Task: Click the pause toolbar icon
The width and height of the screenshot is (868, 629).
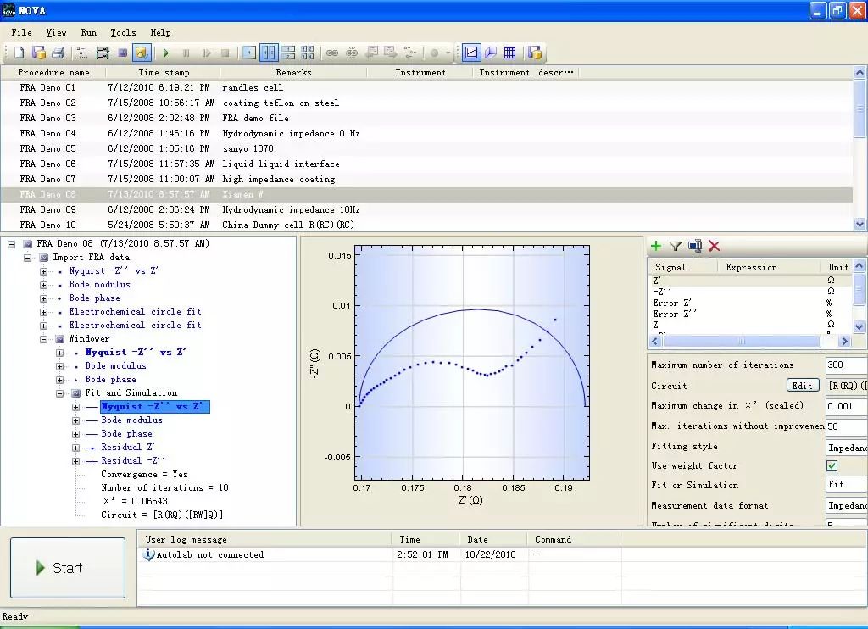Action: click(x=186, y=53)
